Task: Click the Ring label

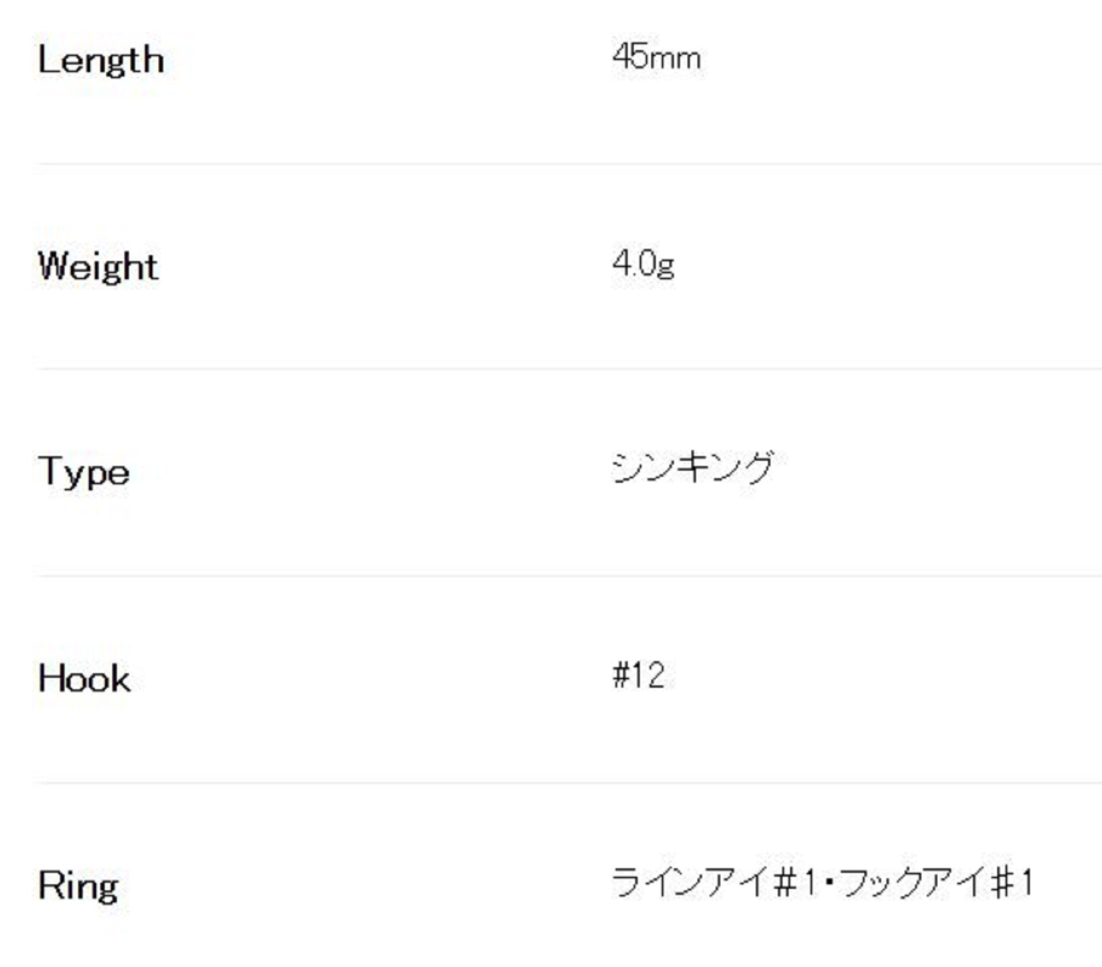Action: point(78,885)
